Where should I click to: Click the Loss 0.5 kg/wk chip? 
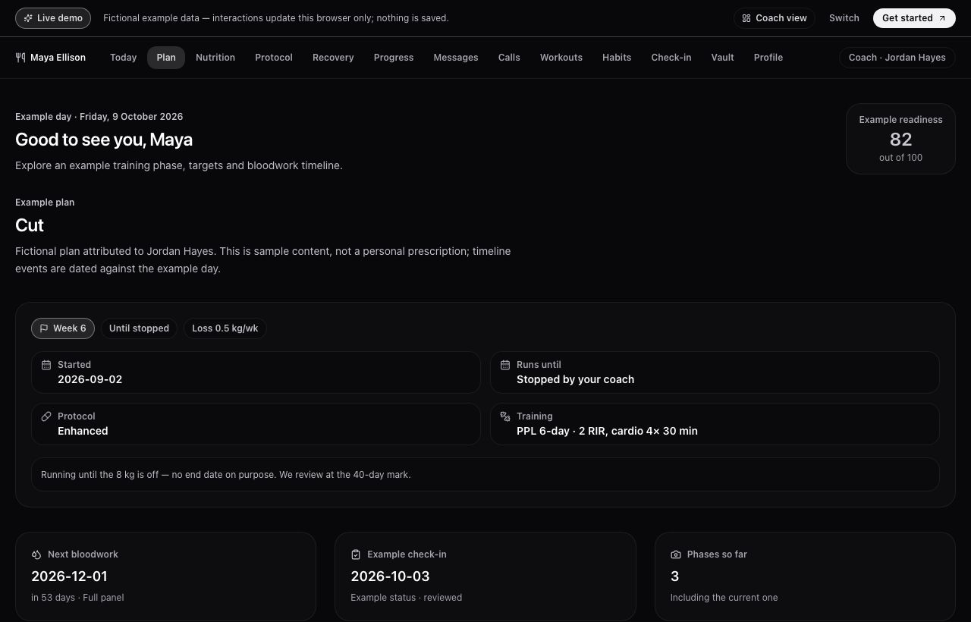(x=225, y=328)
